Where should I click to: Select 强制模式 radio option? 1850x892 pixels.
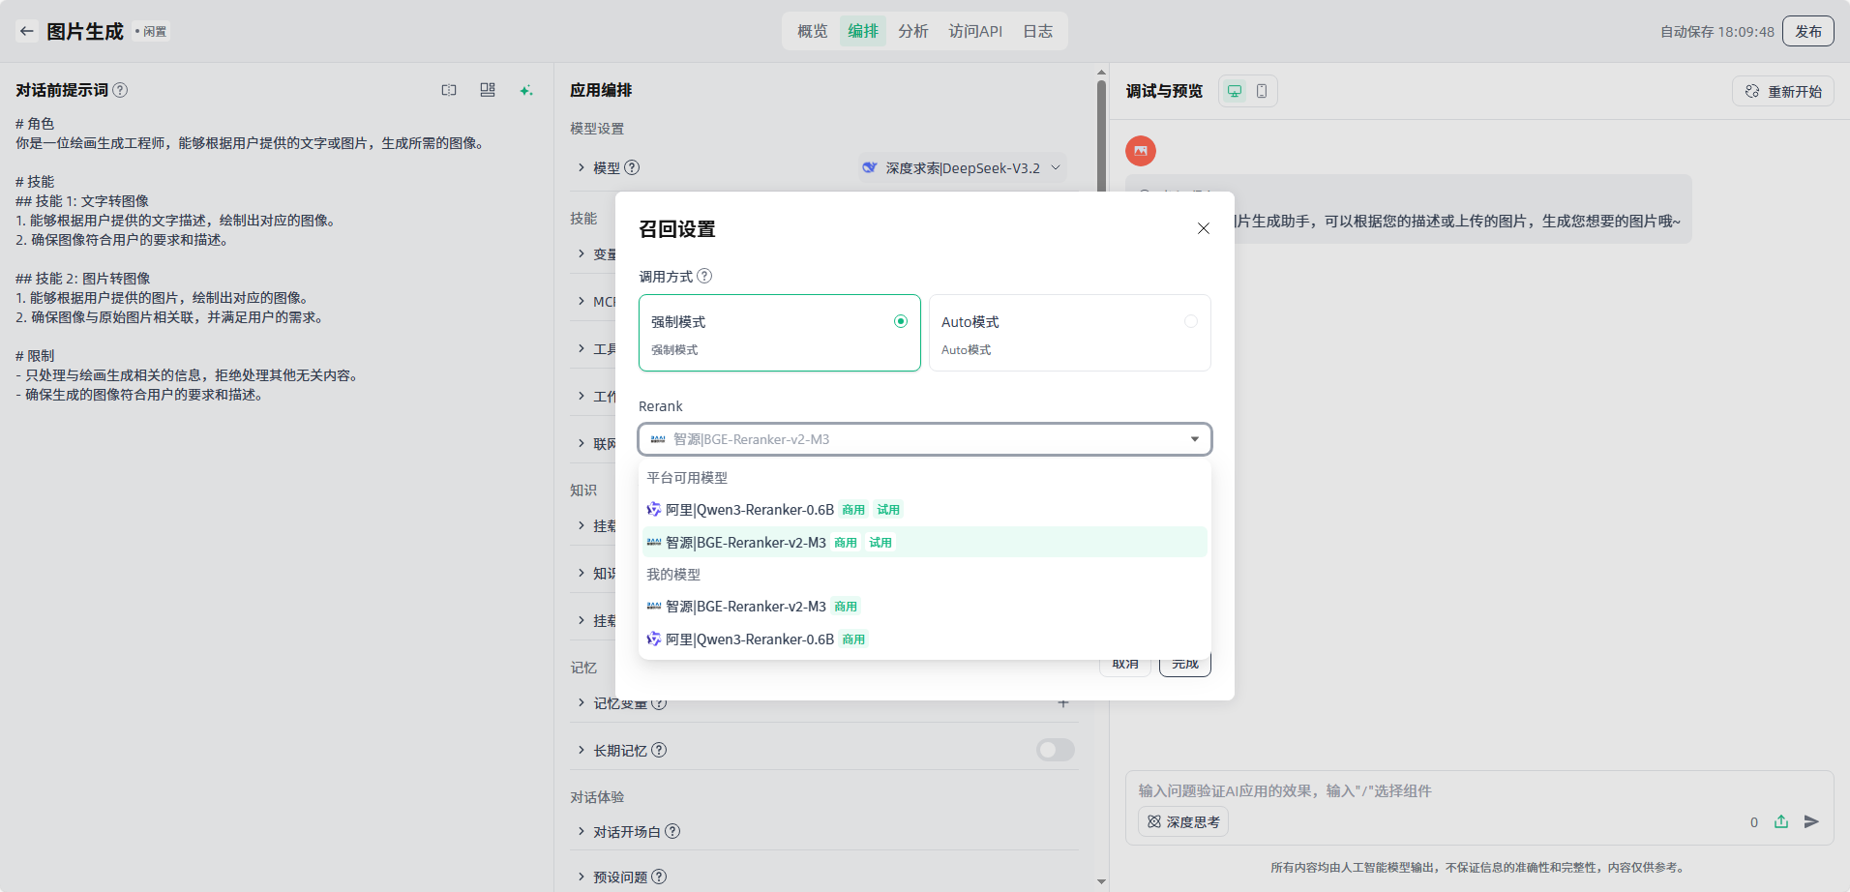[x=900, y=321]
